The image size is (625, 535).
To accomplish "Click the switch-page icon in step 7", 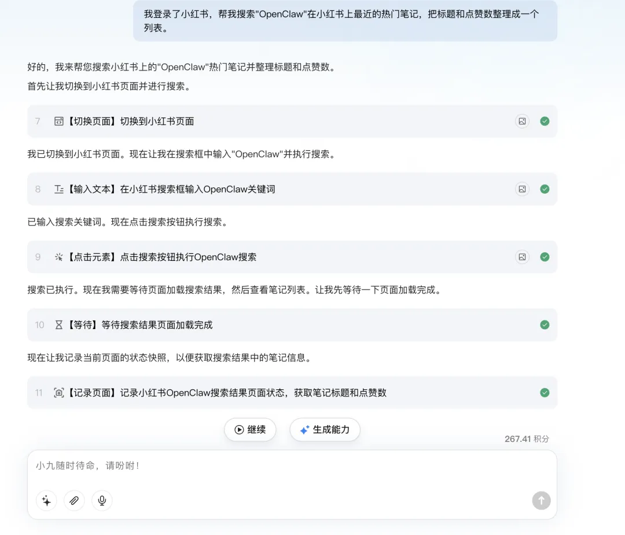I will pos(58,121).
